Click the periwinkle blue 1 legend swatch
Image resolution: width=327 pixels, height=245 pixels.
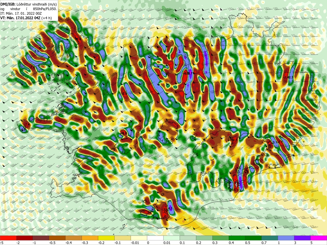(x=286, y=238)
